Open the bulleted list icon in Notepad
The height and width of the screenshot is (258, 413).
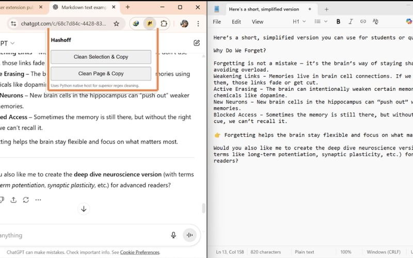tap(317, 22)
